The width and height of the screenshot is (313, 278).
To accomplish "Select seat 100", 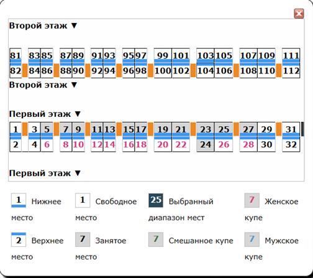I will (163, 71).
